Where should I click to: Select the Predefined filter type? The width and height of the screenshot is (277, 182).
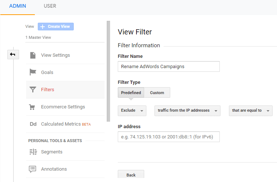tap(131, 93)
